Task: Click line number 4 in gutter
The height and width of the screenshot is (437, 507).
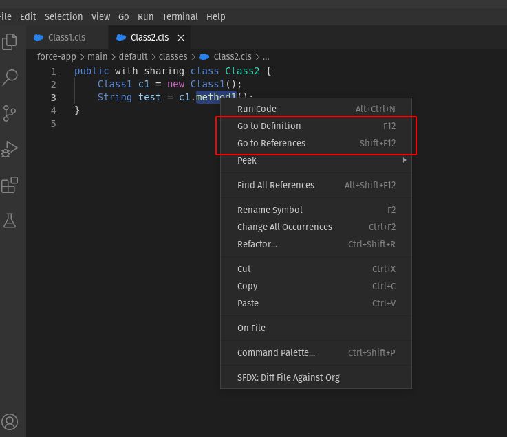Action: click(54, 111)
